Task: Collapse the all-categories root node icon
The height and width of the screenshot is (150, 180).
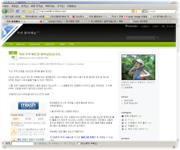Action: point(123,116)
